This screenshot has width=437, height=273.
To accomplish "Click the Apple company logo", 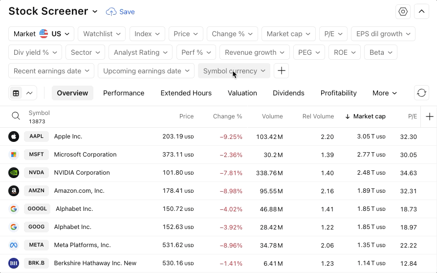I will pyautogui.click(x=14, y=136).
